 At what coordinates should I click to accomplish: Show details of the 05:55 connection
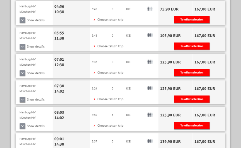23,47
